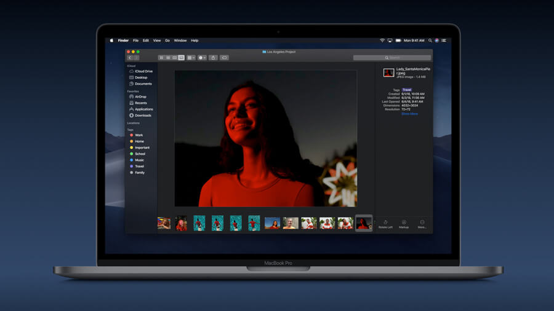Open the View menu in menu bar
This screenshot has width=554, height=311.
click(x=157, y=41)
